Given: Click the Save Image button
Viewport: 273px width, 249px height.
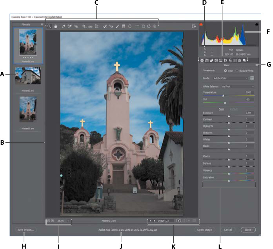Looking at the screenshot, I should click(x=24, y=230).
